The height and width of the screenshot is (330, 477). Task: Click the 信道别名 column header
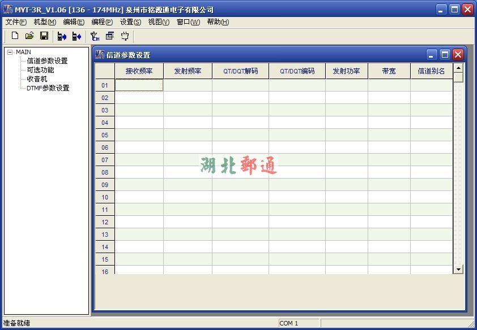point(431,71)
